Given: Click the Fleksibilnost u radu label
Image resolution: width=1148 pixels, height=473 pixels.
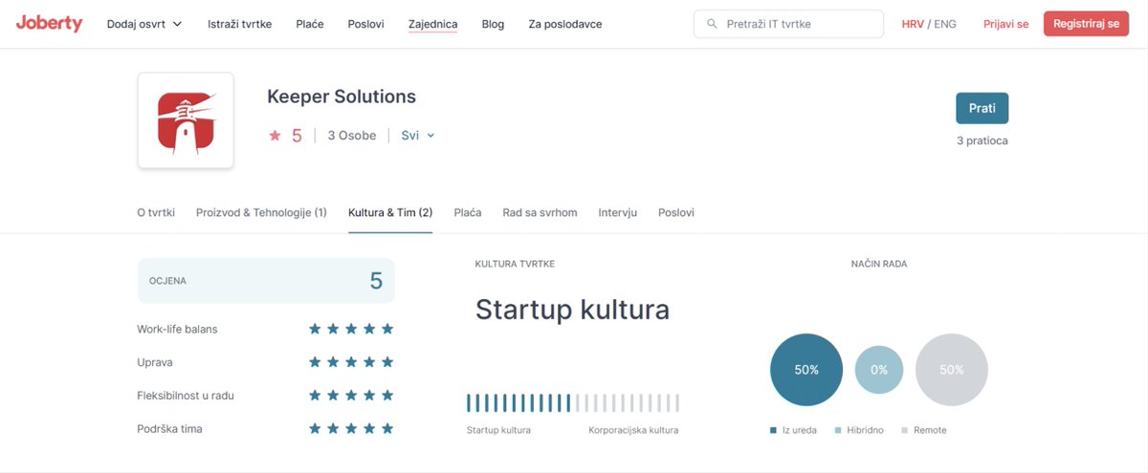Looking at the screenshot, I should 186,396.
